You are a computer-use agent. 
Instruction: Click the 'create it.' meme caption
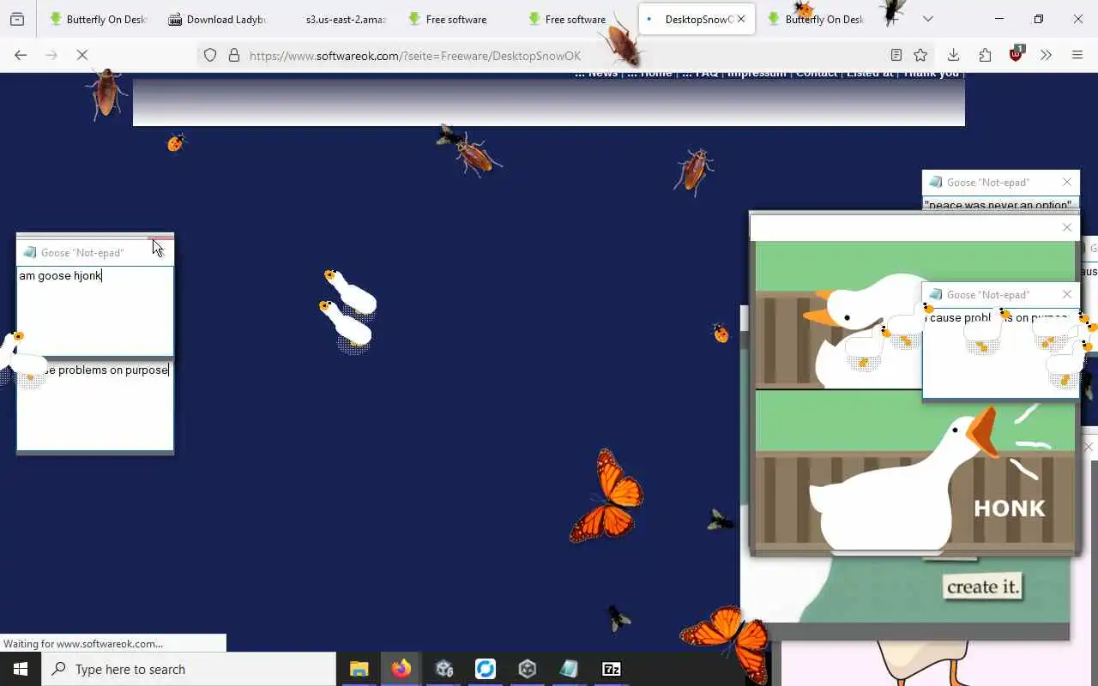tap(983, 587)
